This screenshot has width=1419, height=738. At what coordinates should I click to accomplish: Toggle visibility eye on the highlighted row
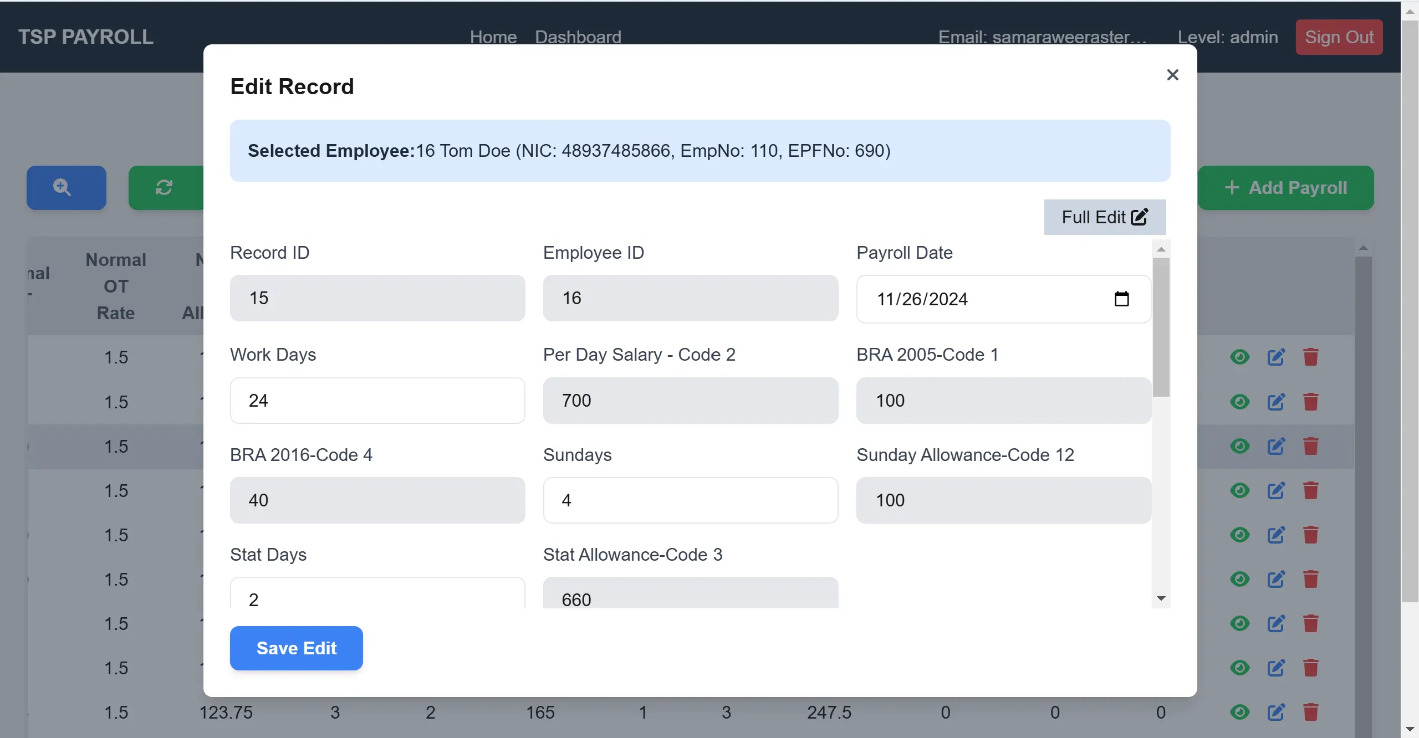(1240, 446)
